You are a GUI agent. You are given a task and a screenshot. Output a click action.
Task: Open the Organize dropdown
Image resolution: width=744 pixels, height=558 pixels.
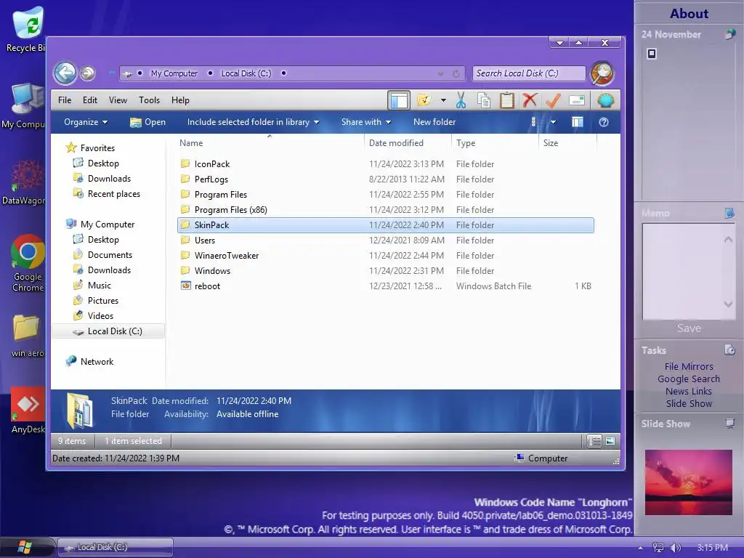[x=86, y=122]
